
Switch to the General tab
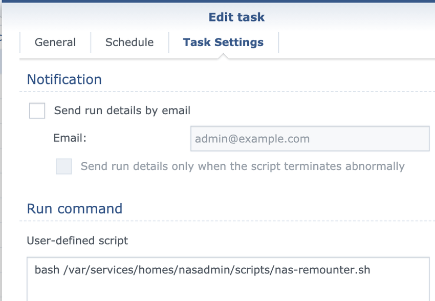coord(55,42)
